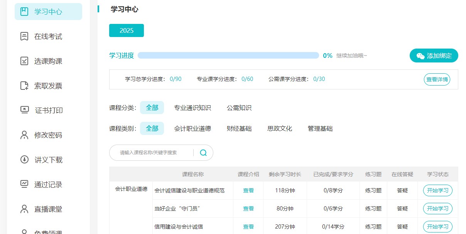Image resolution: width=466 pixels, height=234 pixels.
Task: Start learning 当好企业守门员 via 开始学习
Action: (437, 209)
